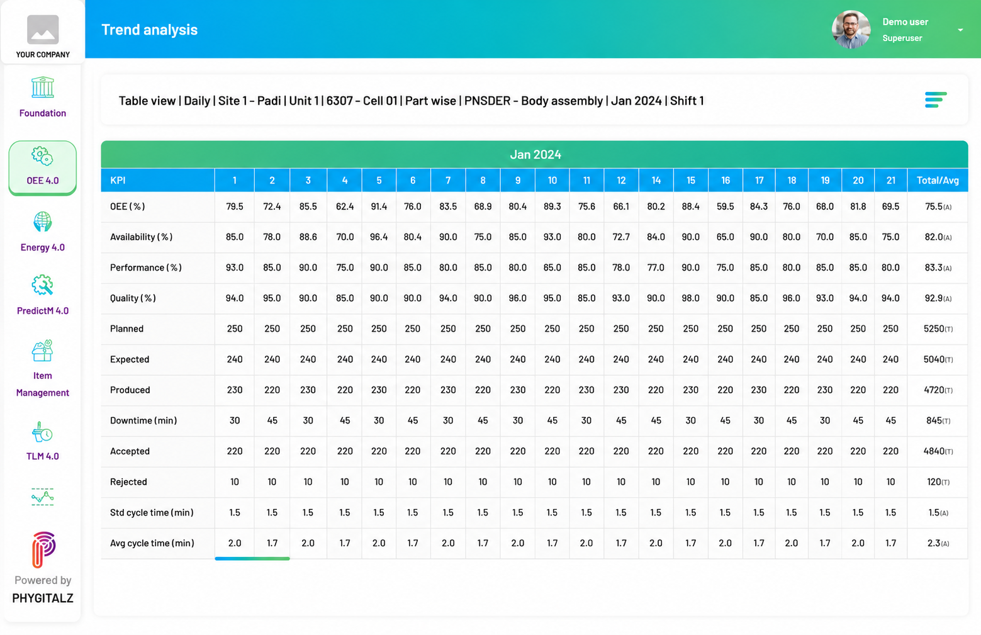
Task: Click the Demo user avatar photo
Action: click(851, 30)
